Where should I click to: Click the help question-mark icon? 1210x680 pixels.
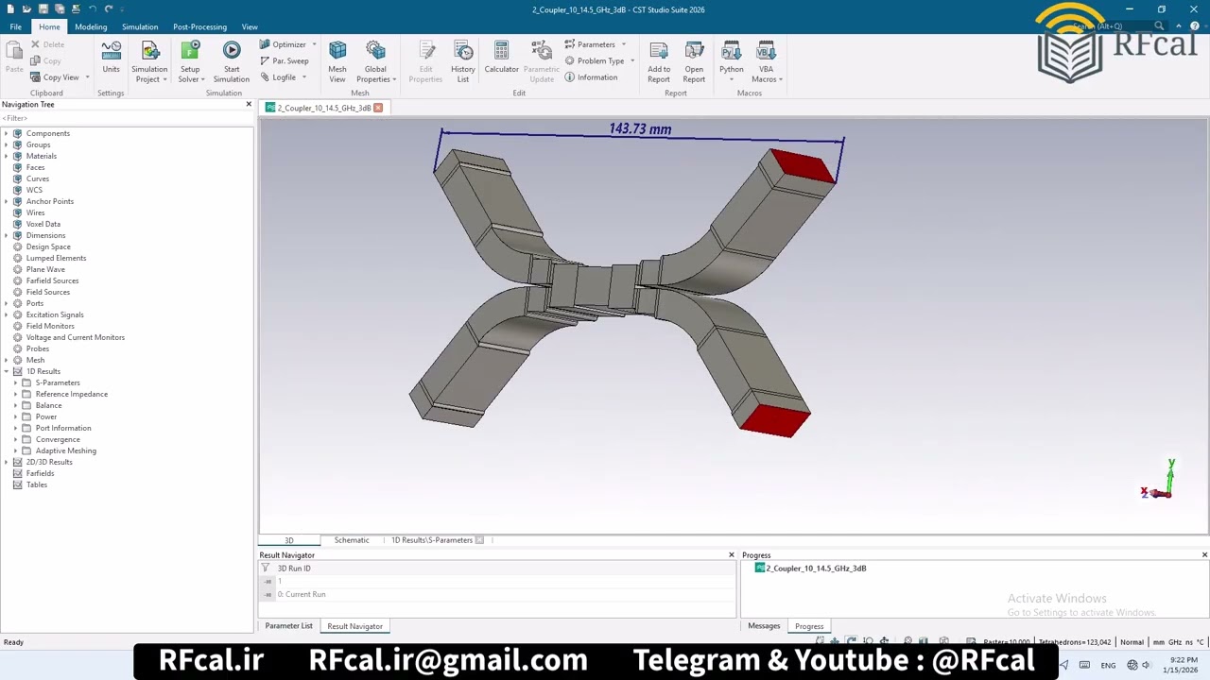(x=1195, y=26)
